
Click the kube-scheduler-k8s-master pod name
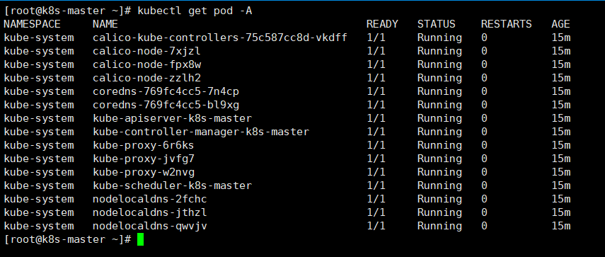(172, 185)
